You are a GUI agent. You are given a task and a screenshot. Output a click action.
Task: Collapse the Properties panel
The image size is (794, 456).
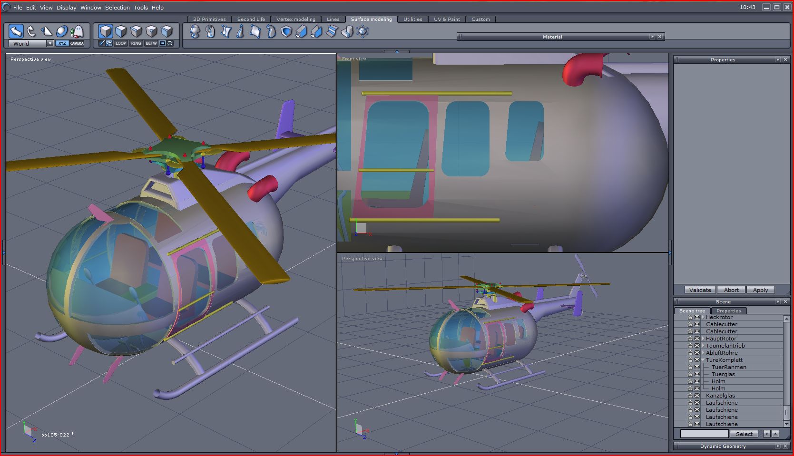778,59
